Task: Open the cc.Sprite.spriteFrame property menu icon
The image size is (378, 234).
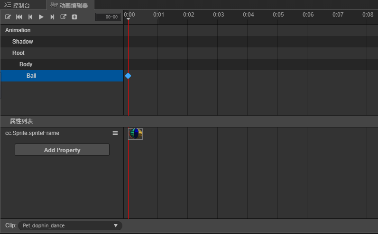Action: click(115, 133)
